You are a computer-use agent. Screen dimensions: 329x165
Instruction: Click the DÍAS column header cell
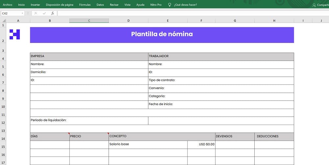click(50, 137)
